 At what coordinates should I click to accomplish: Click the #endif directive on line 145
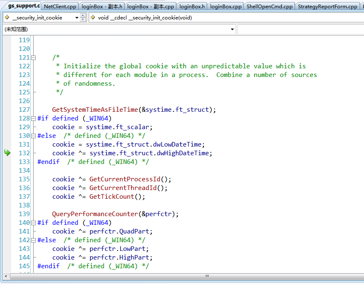[x=49, y=266]
